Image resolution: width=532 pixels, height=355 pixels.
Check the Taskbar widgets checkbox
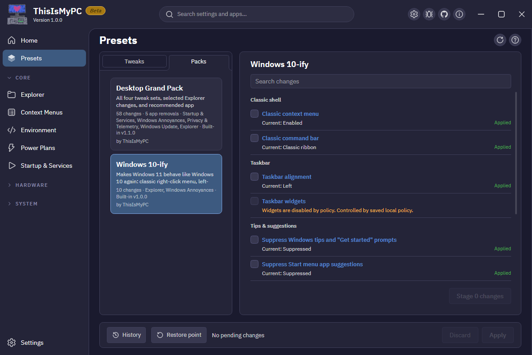coord(254,201)
